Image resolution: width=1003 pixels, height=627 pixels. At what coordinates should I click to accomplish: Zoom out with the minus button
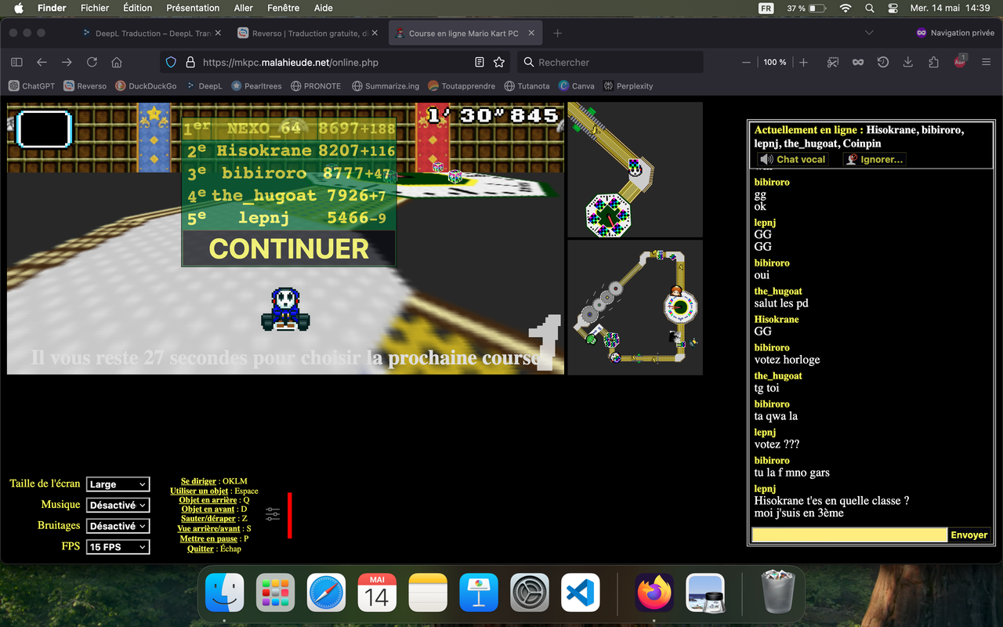pos(746,62)
